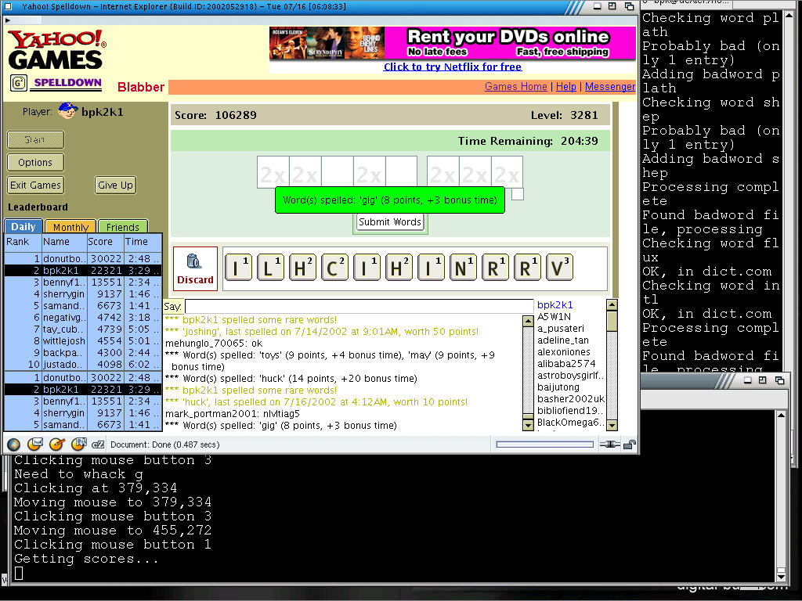Switch to the Daily leaderboard tab
Screen dimensions: 802x601
(23, 226)
